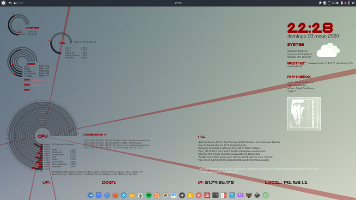Click the panel clock showing 22:28

(178, 3)
